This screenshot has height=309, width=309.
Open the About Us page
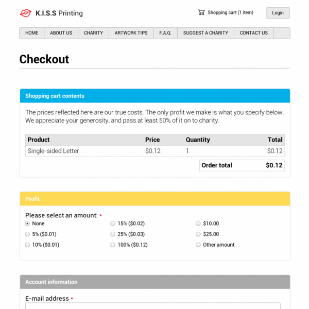(61, 33)
